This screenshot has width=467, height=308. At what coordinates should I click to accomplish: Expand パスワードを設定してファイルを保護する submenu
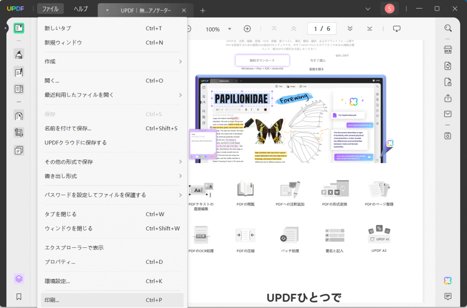tap(112, 195)
